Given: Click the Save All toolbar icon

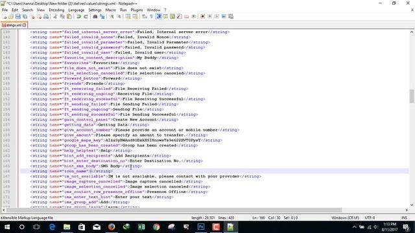Looking at the screenshot, I should click(25, 16).
